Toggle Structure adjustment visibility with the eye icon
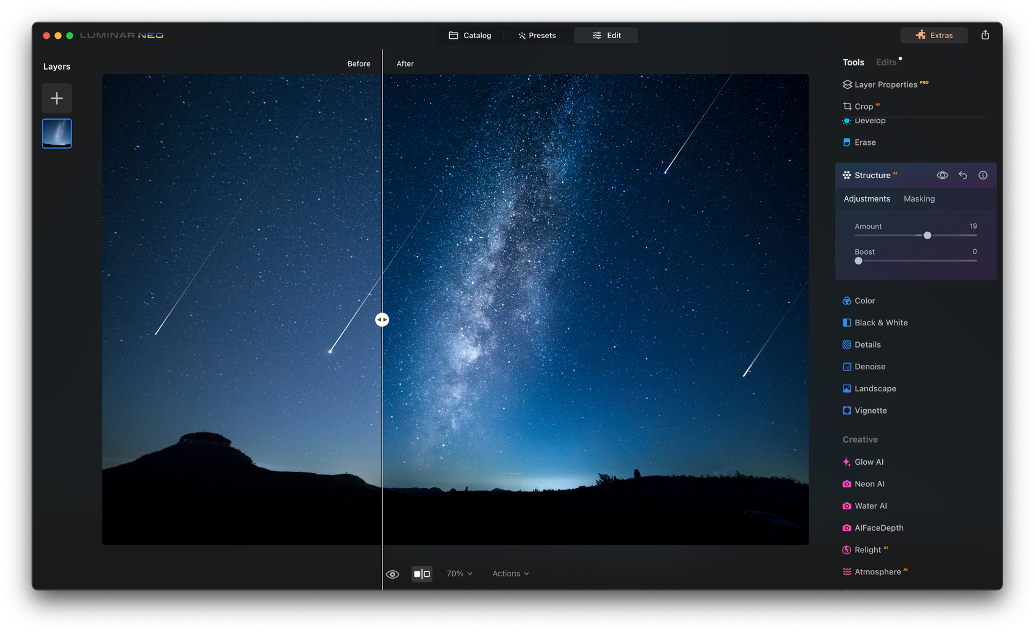The width and height of the screenshot is (1035, 633). click(x=943, y=175)
